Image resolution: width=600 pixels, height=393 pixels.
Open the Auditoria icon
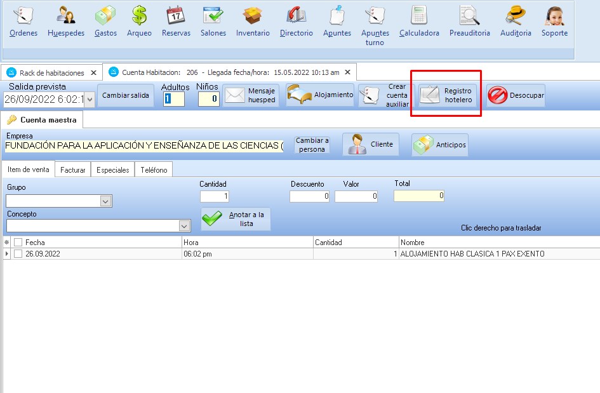516,15
